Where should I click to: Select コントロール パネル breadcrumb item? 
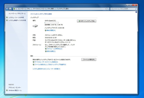[24, 9]
